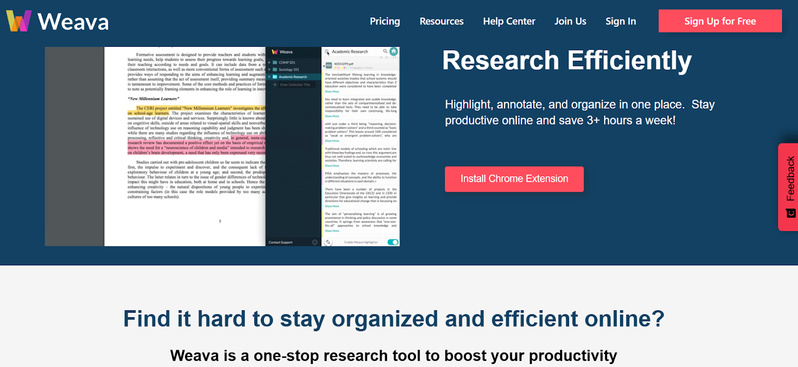The height and width of the screenshot is (367, 798).
Task: Click Show More under the first highlight
Action: 332,92
